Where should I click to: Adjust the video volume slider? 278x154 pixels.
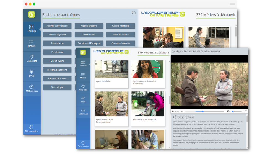pyautogui.click(x=237, y=111)
